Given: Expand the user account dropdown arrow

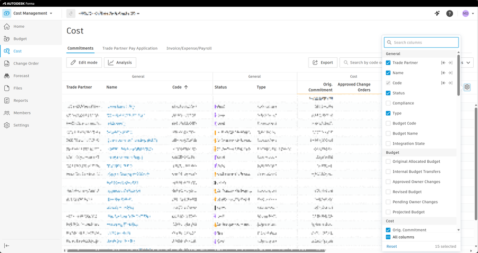Looking at the screenshot, I should pos(473,13).
